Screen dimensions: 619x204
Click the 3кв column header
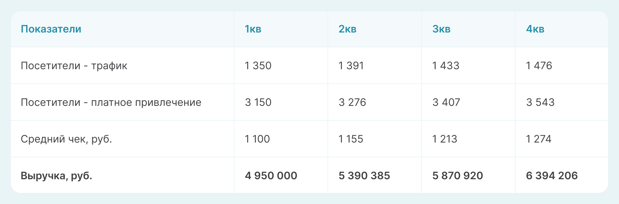(441, 29)
